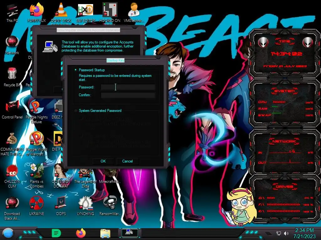Open the LYNCHING desktop shortcut

coord(86,206)
